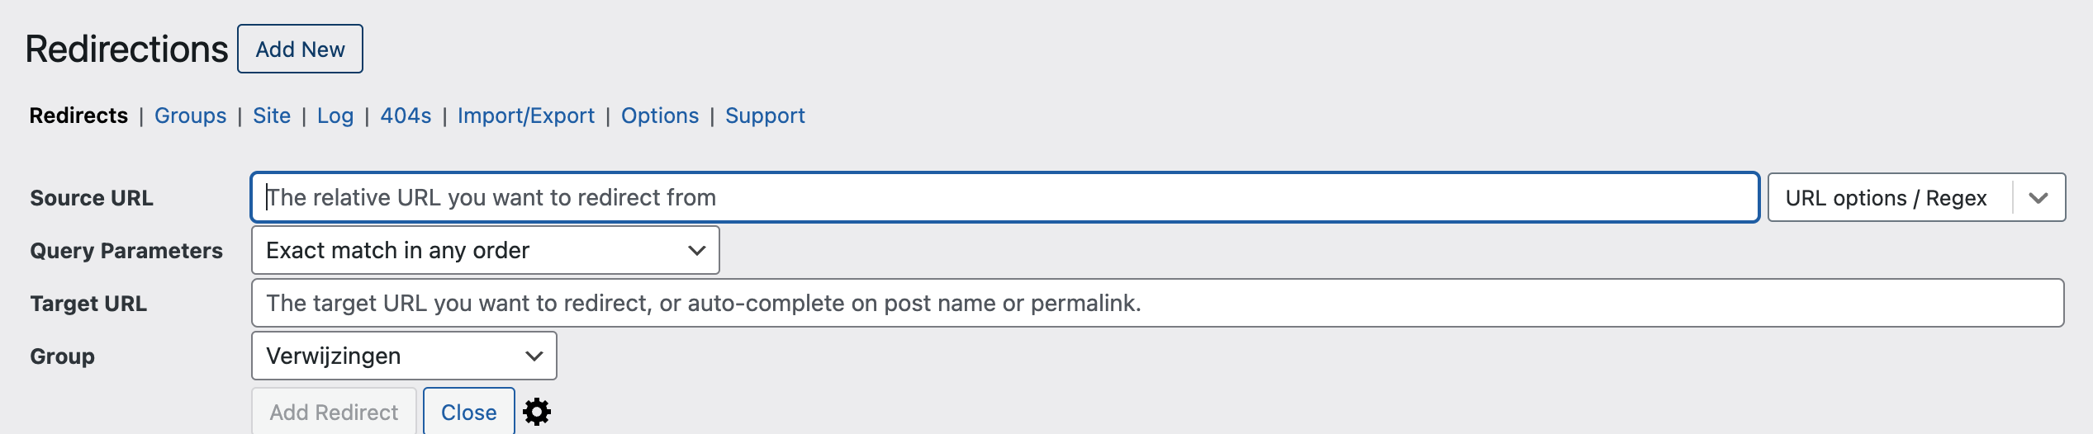Select the Redirects tab
Image resolution: width=2093 pixels, height=434 pixels.
coord(78,116)
